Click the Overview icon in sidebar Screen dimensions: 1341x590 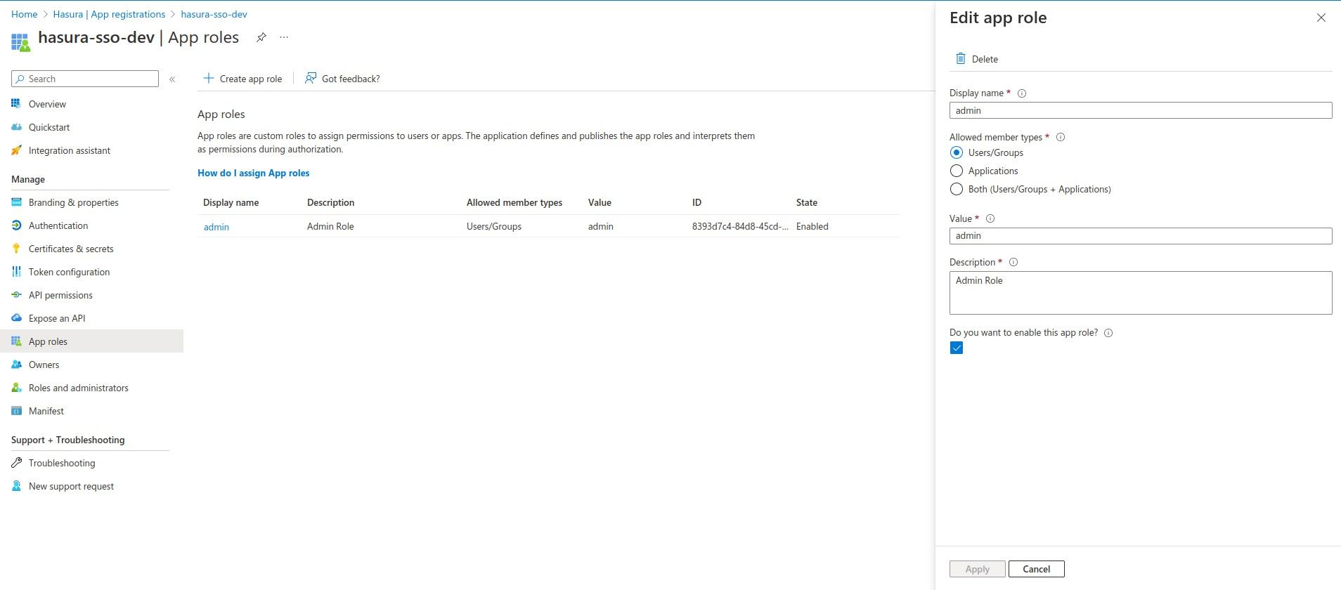point(16,104)
